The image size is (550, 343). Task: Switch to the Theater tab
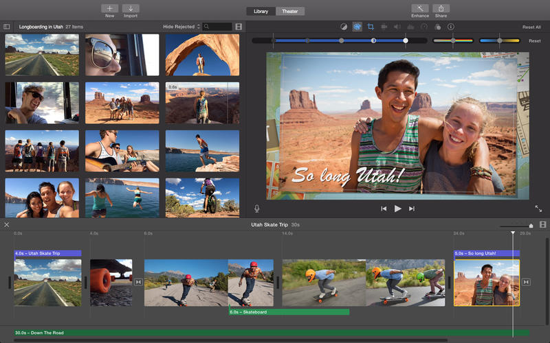[289, 11]
